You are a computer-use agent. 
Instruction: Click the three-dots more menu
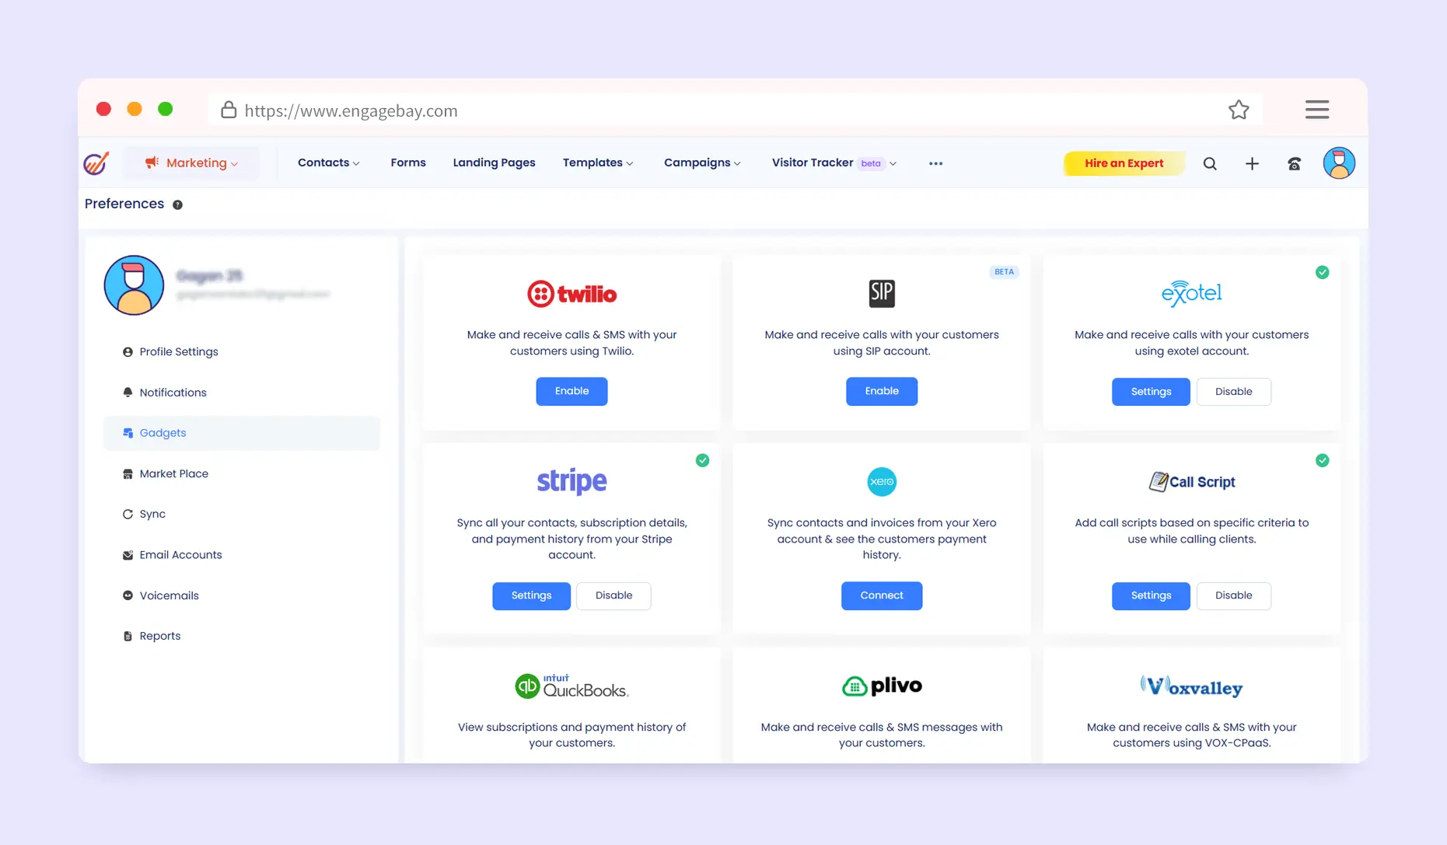(x=935, y=163)
